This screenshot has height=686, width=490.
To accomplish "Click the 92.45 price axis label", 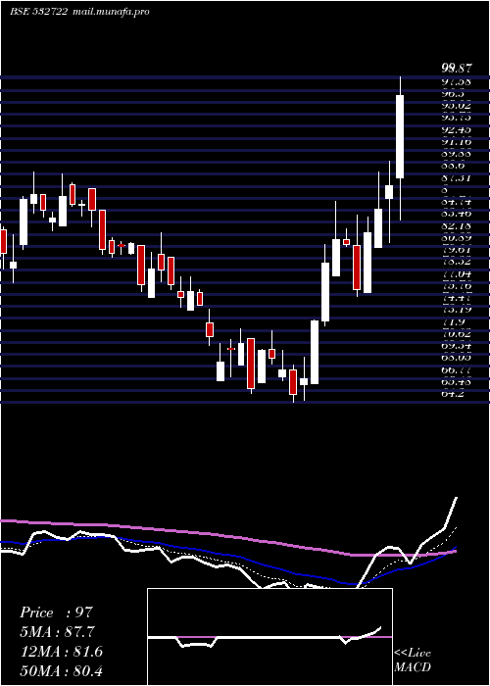I will coord(456,130).
